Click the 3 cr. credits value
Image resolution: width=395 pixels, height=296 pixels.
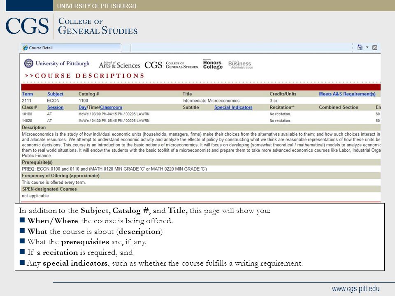point(274,101)
